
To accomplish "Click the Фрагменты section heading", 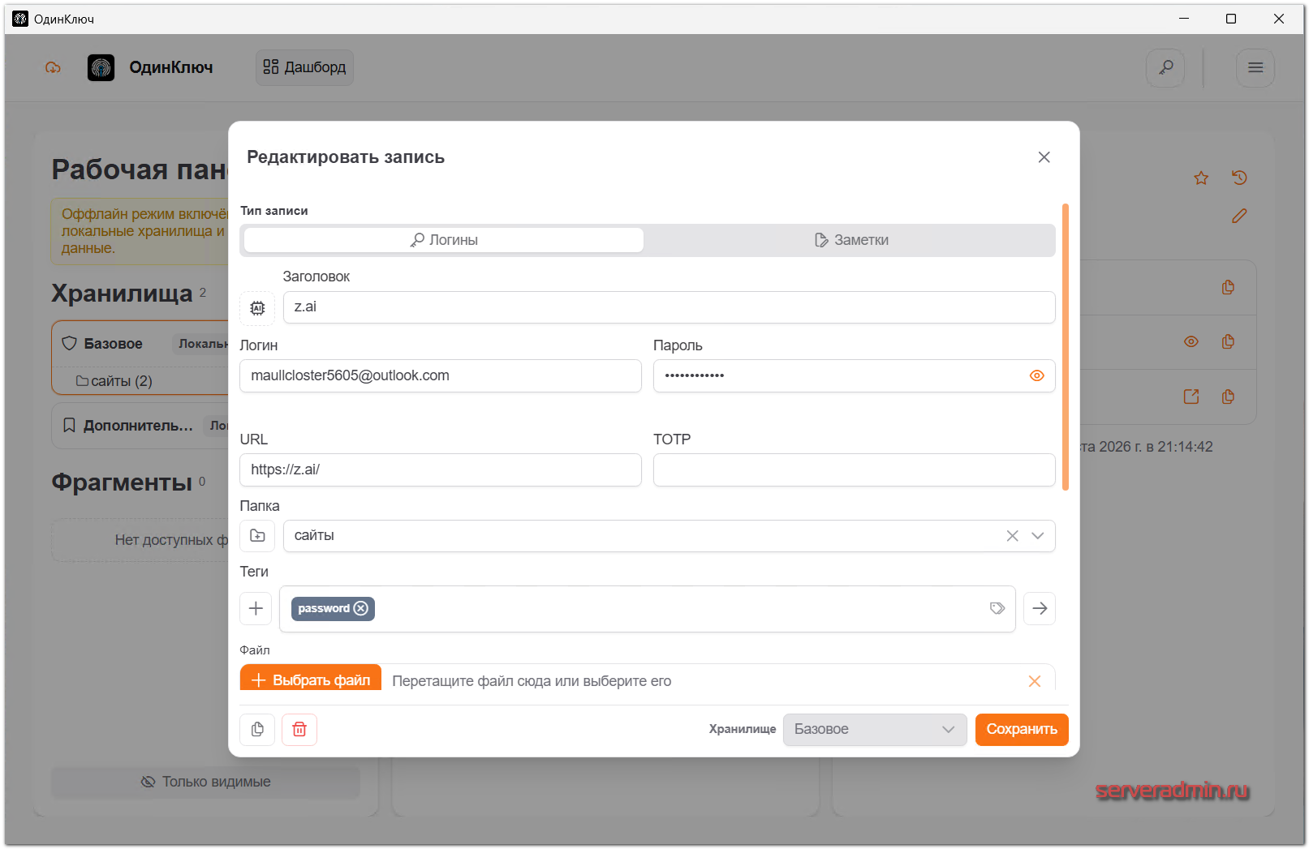I will 122,482.
